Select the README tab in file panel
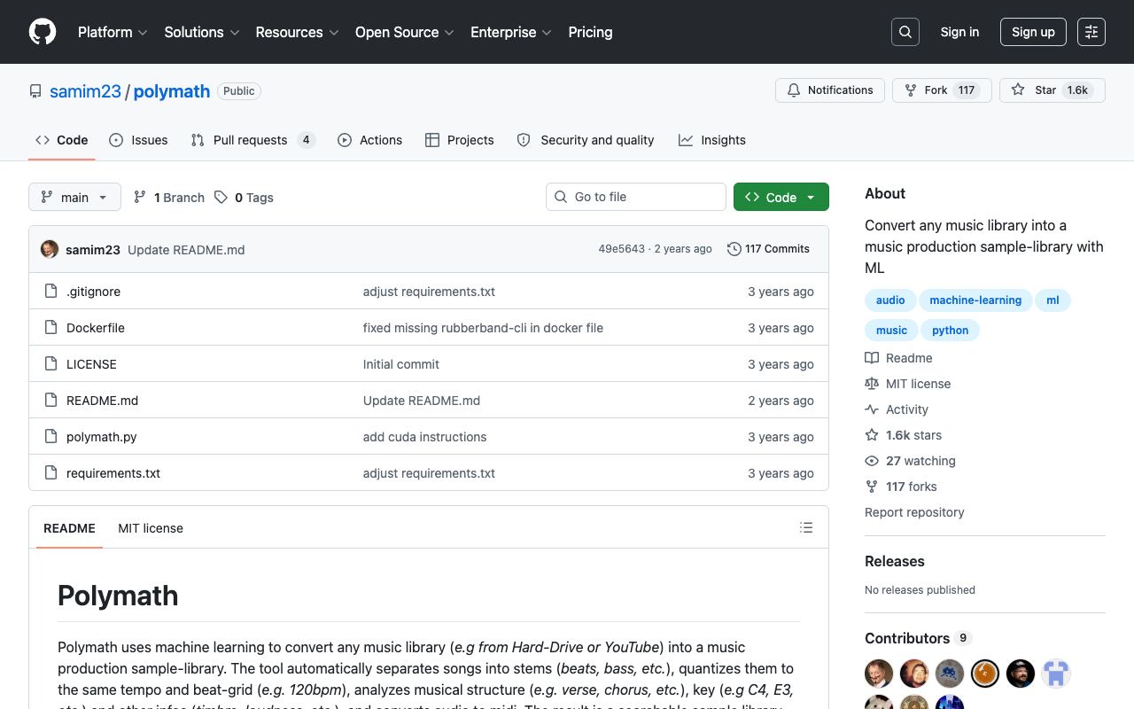 point(69,528)
